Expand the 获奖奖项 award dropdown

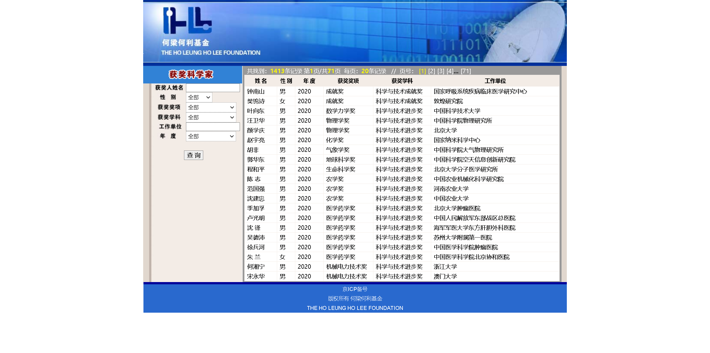coord(211,107)
